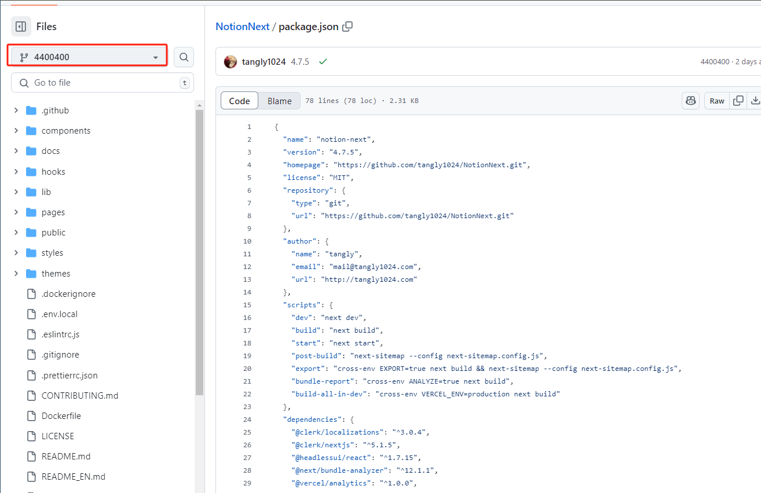Click the docs folder icon

(31, 151)
